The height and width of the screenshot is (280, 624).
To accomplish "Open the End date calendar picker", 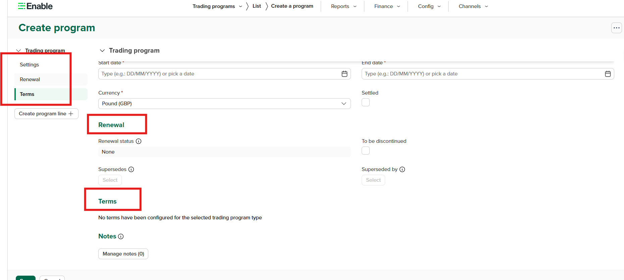I will (x=608, y=74).
